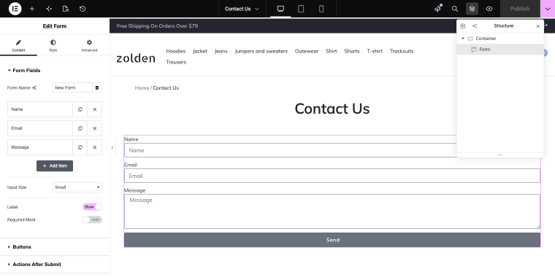The image size is (555, 277).
Task: Click AI icon in Structure panel
Action: [475, 26]
